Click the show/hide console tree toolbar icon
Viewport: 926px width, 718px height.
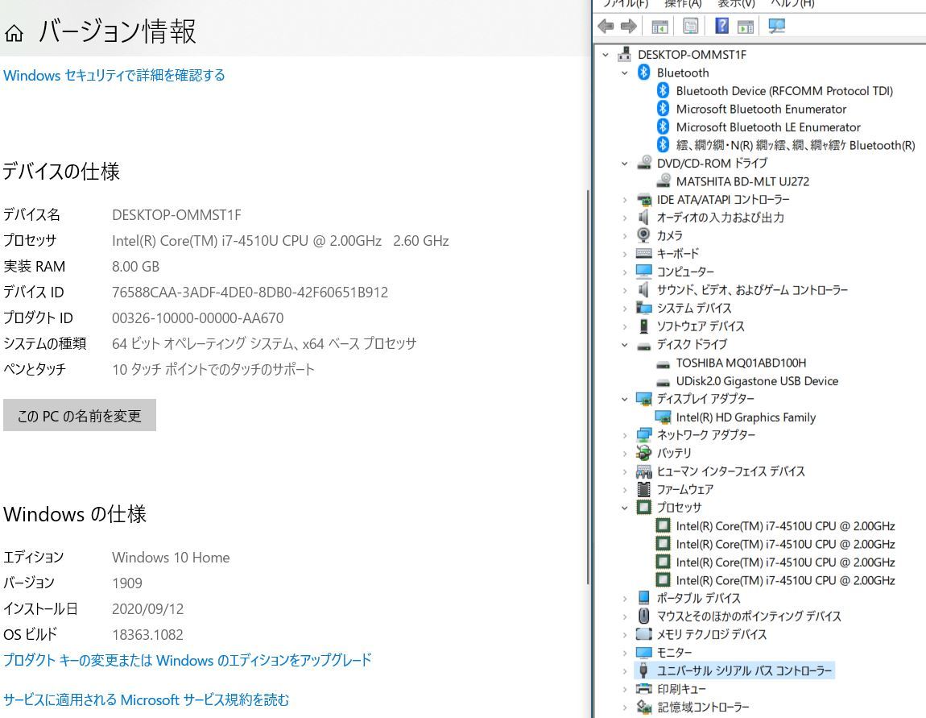pos(659,26)
